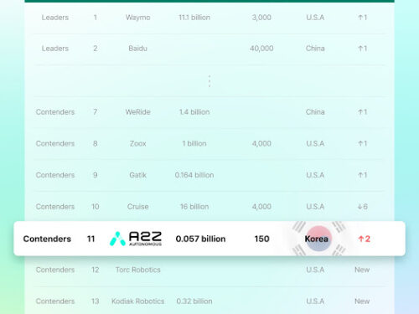Click '4,000' in the Cruise row
Viewport: 419px width, 314px height.
pos(261,207)
